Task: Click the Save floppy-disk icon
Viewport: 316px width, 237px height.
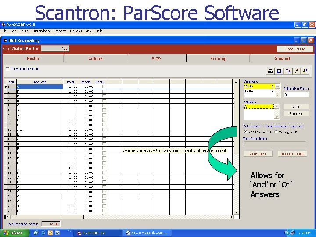Action: 279,71
